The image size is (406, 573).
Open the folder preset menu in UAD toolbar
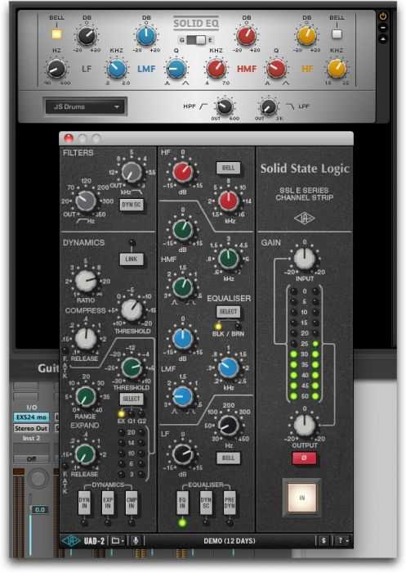pos(118,540)
